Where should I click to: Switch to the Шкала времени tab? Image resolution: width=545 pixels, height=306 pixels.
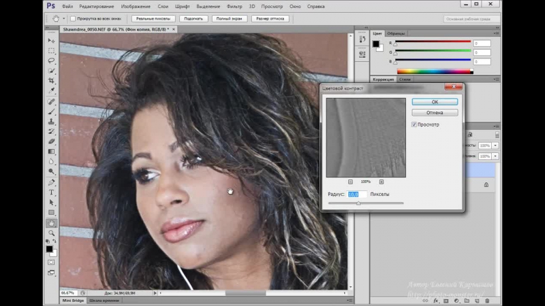pos(104,301)
